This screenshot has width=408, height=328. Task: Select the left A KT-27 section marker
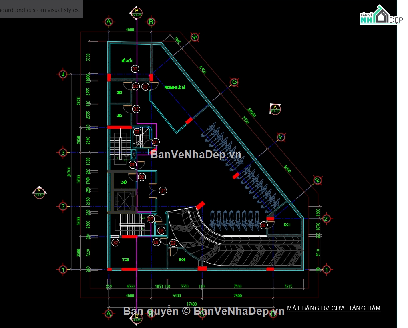[39, 192]
